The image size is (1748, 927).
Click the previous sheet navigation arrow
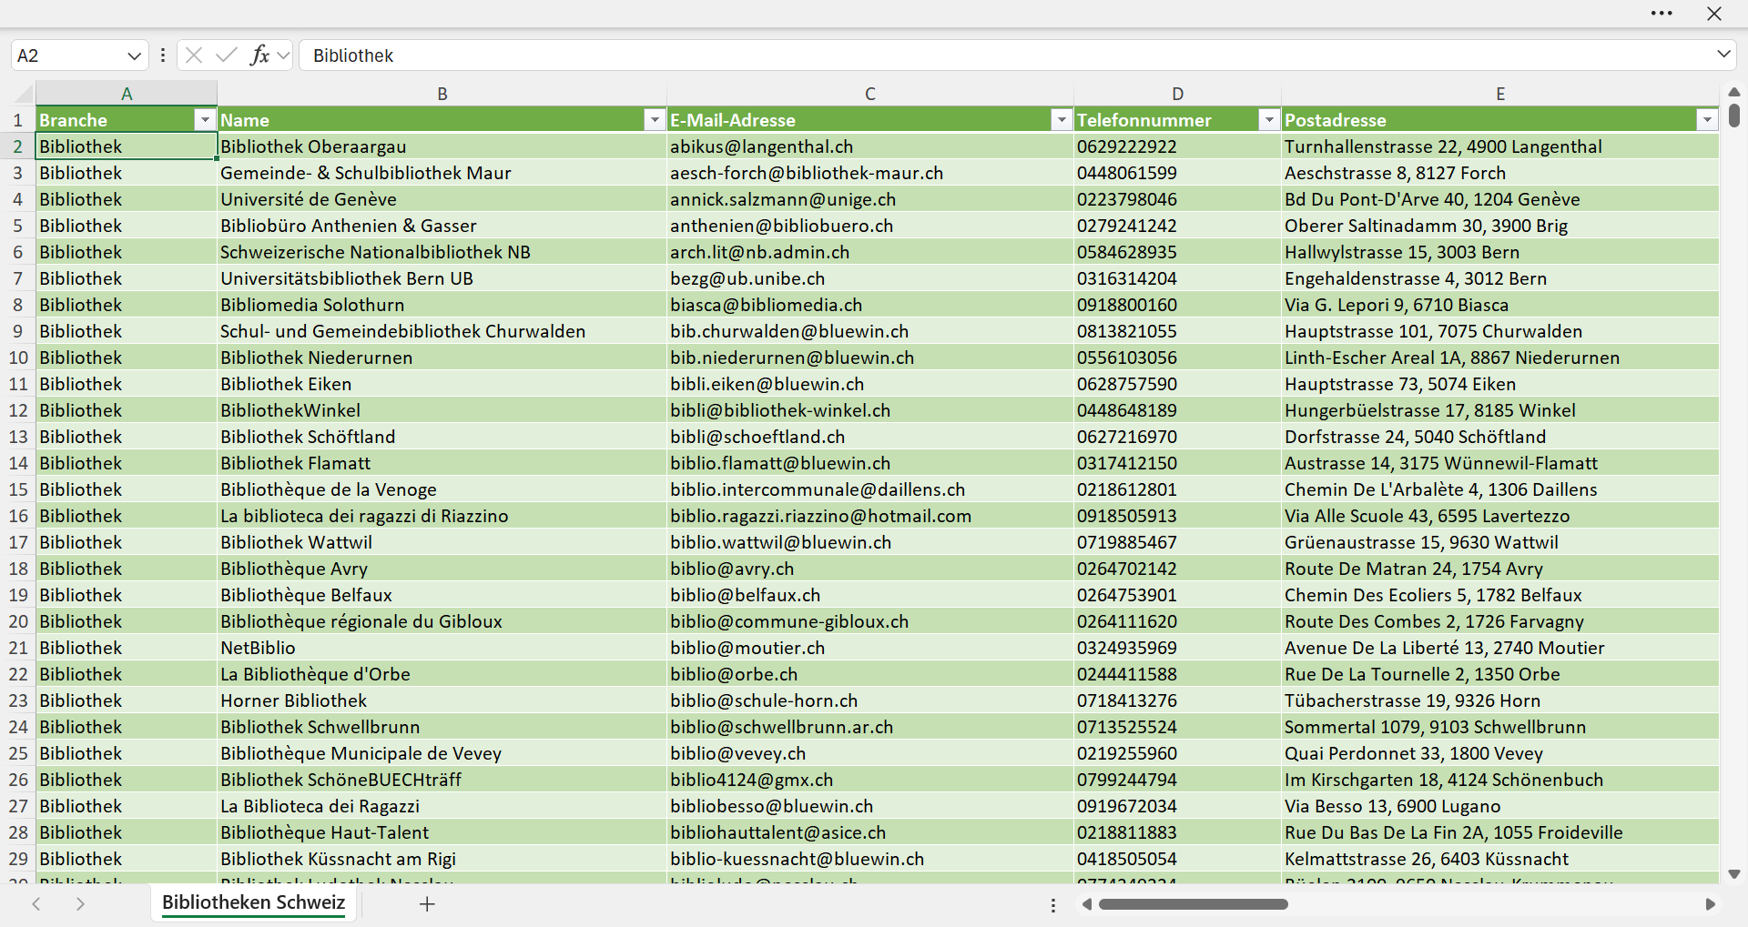coord(36,903)
